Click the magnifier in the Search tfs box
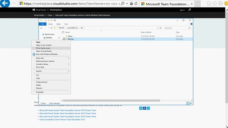The image size is (228, 128). pos(189,28)
